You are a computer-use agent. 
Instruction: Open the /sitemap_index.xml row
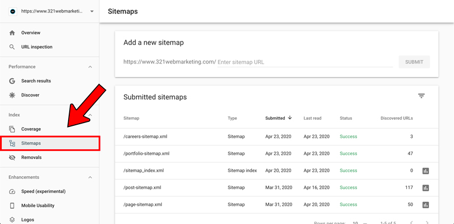(276, 171)
